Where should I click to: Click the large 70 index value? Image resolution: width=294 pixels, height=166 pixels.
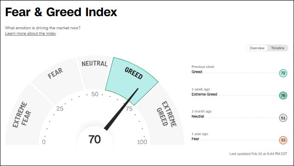pos(94,139)
